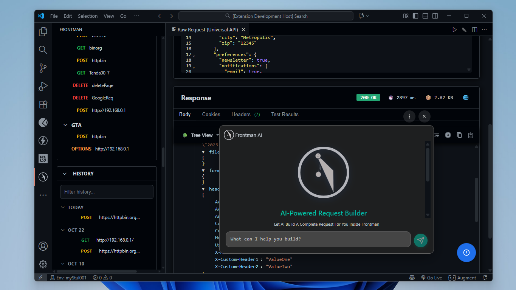Toggle the Secondary Side Bar
Viewport: 516px width, 290px height.
point(435,16)
